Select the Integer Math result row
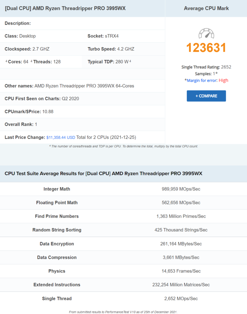Viewport: 247px width, 314px height. (123, 189)
